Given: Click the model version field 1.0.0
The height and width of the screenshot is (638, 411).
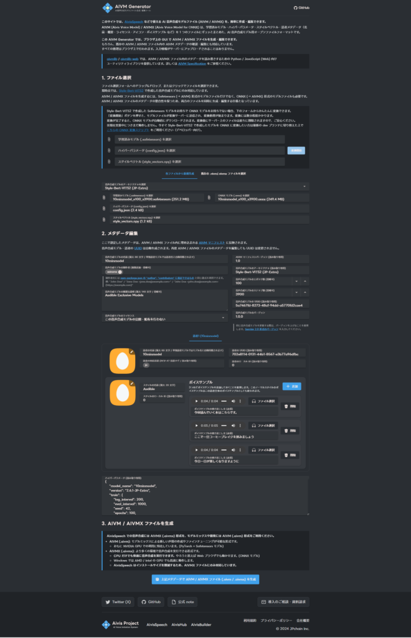Looking at the screenshot, I should pyautogui.click(x=271, y=315).
